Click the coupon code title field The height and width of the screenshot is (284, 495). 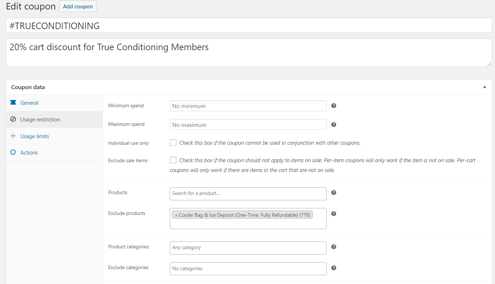[249, 26]
